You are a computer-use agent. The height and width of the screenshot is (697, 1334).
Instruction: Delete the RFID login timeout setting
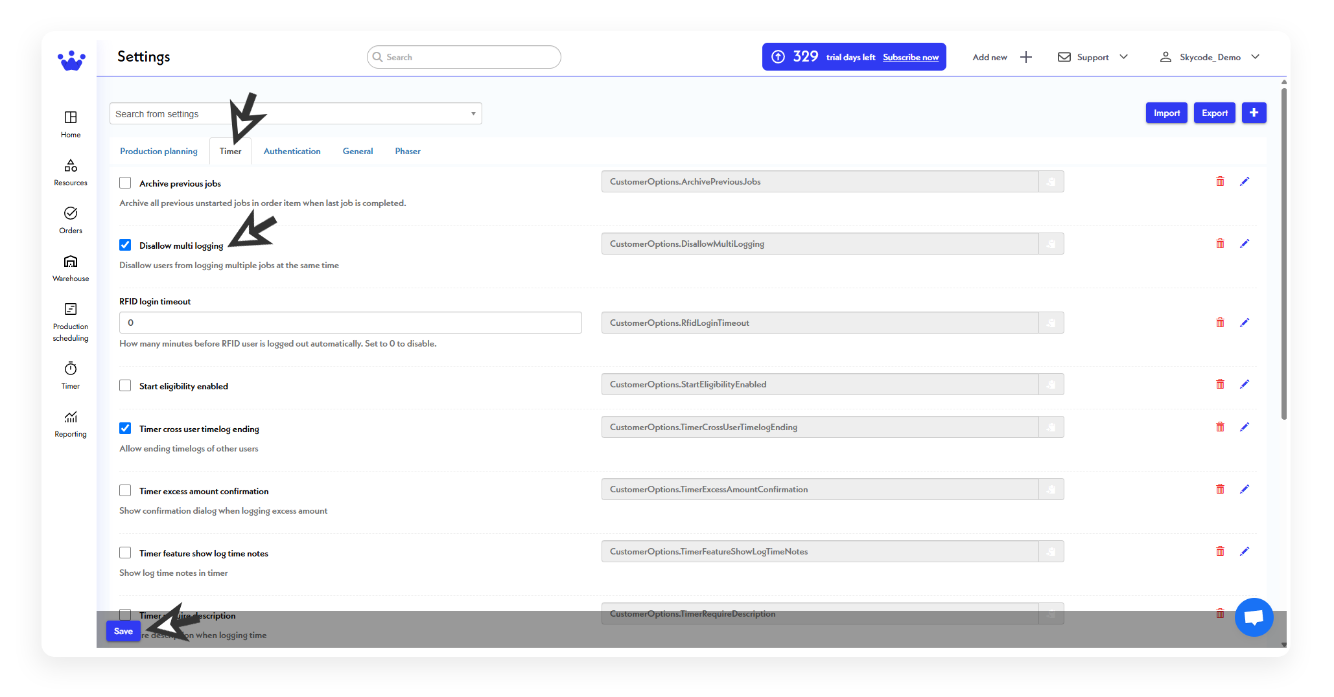[x=1221, y=322]
